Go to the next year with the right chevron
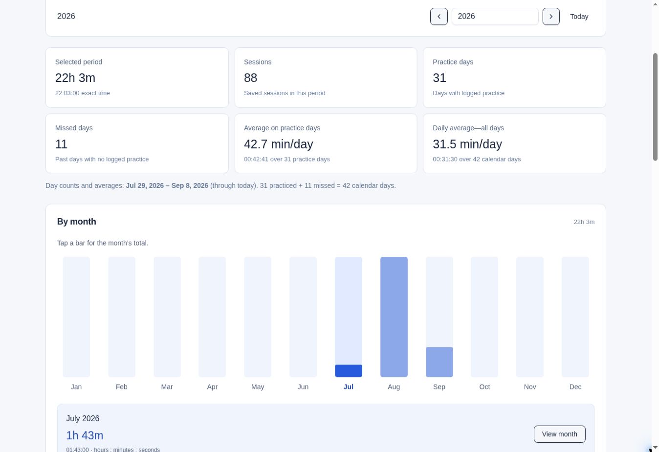The height and width of the screenshot is (452, 659). pyautogui.click(x=551, y=17)
